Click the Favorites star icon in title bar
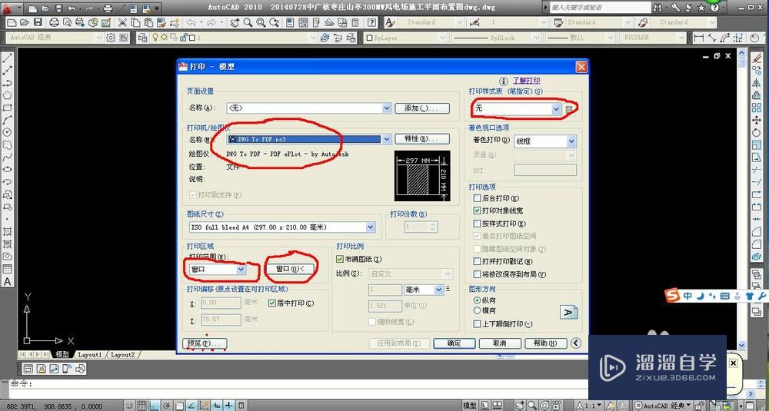 click(x=701, y=8)
